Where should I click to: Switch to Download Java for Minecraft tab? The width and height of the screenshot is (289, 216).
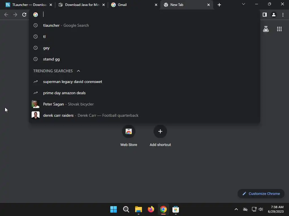82,5
